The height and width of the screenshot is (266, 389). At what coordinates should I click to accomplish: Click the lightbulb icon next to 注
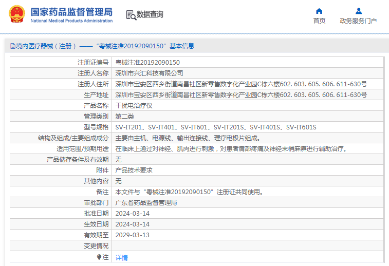click(99, 257)
